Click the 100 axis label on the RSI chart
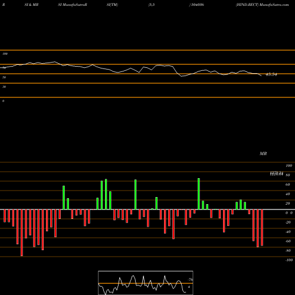Screen dimensions: 295x295 coord(5,54)
